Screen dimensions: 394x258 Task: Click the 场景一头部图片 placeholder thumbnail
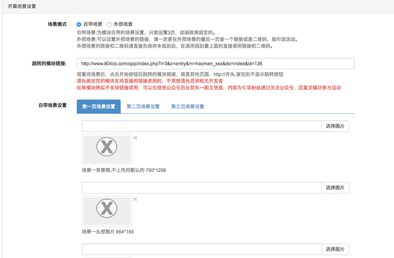click(107, 211)
